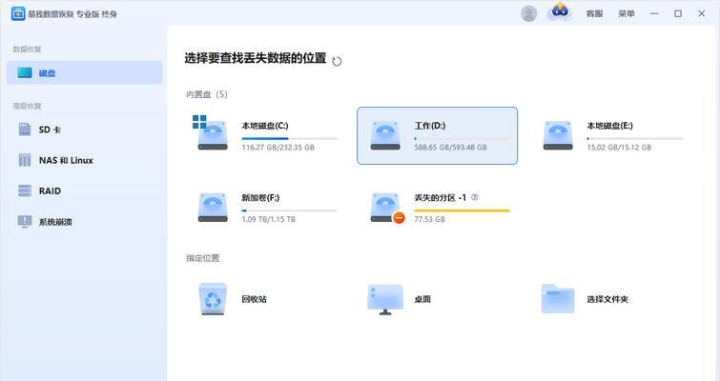Open the 菜单 menu
720x381 pixels.
[x=627, y=13]
